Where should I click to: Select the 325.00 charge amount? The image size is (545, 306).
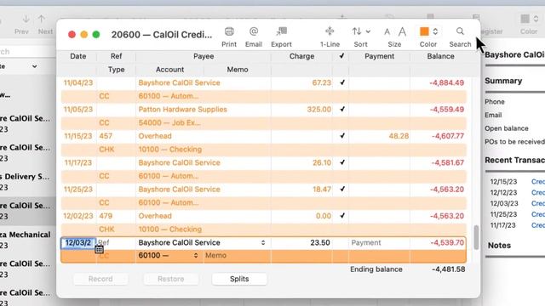318,110
